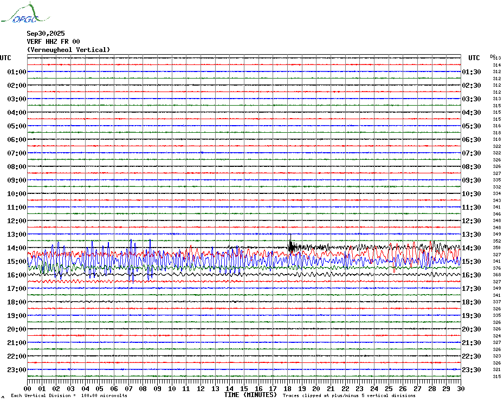The width and height of the screenshot is (504, 403).
Task: Click minute tick label '25'
Action: [389, 389]
